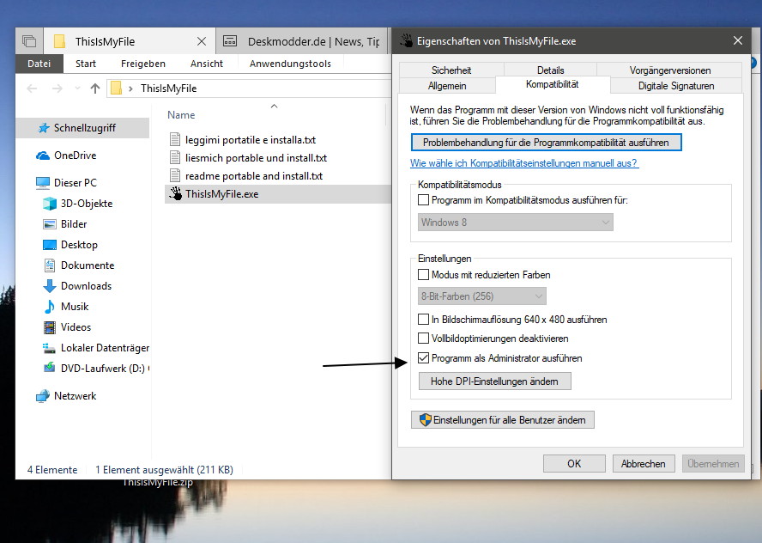Open the Datei menu in Explorer

coord(39,64)
